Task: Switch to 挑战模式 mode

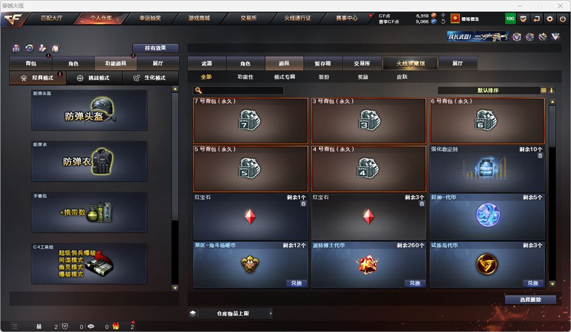Action: pos(94,78)
